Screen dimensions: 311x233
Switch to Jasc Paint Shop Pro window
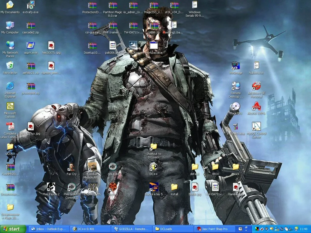coord(214,229)
